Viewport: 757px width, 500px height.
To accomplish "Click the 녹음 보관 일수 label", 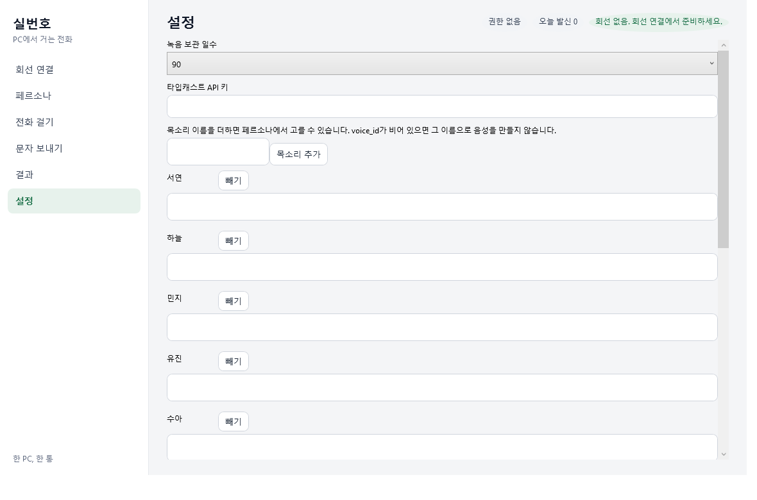I will point(192,44).
